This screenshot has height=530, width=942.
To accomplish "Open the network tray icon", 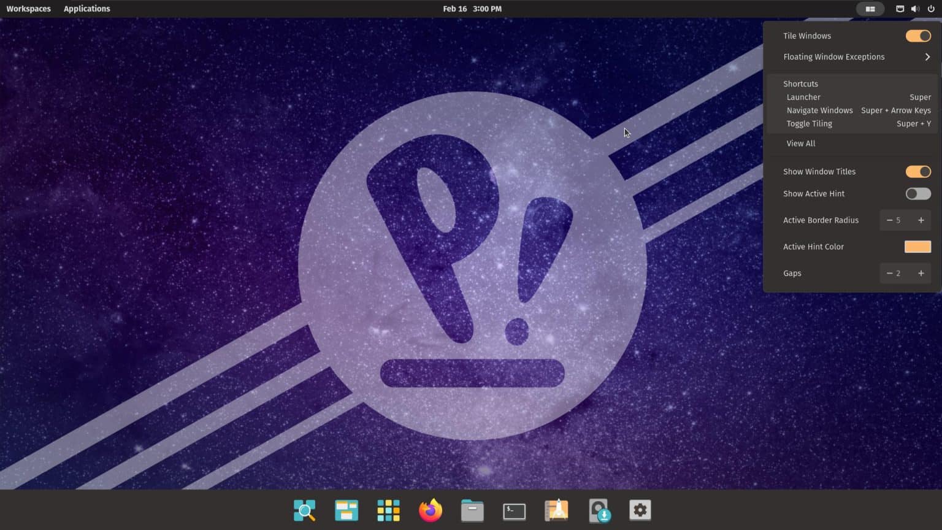I will pyautogui.click(x=899, y=9).
